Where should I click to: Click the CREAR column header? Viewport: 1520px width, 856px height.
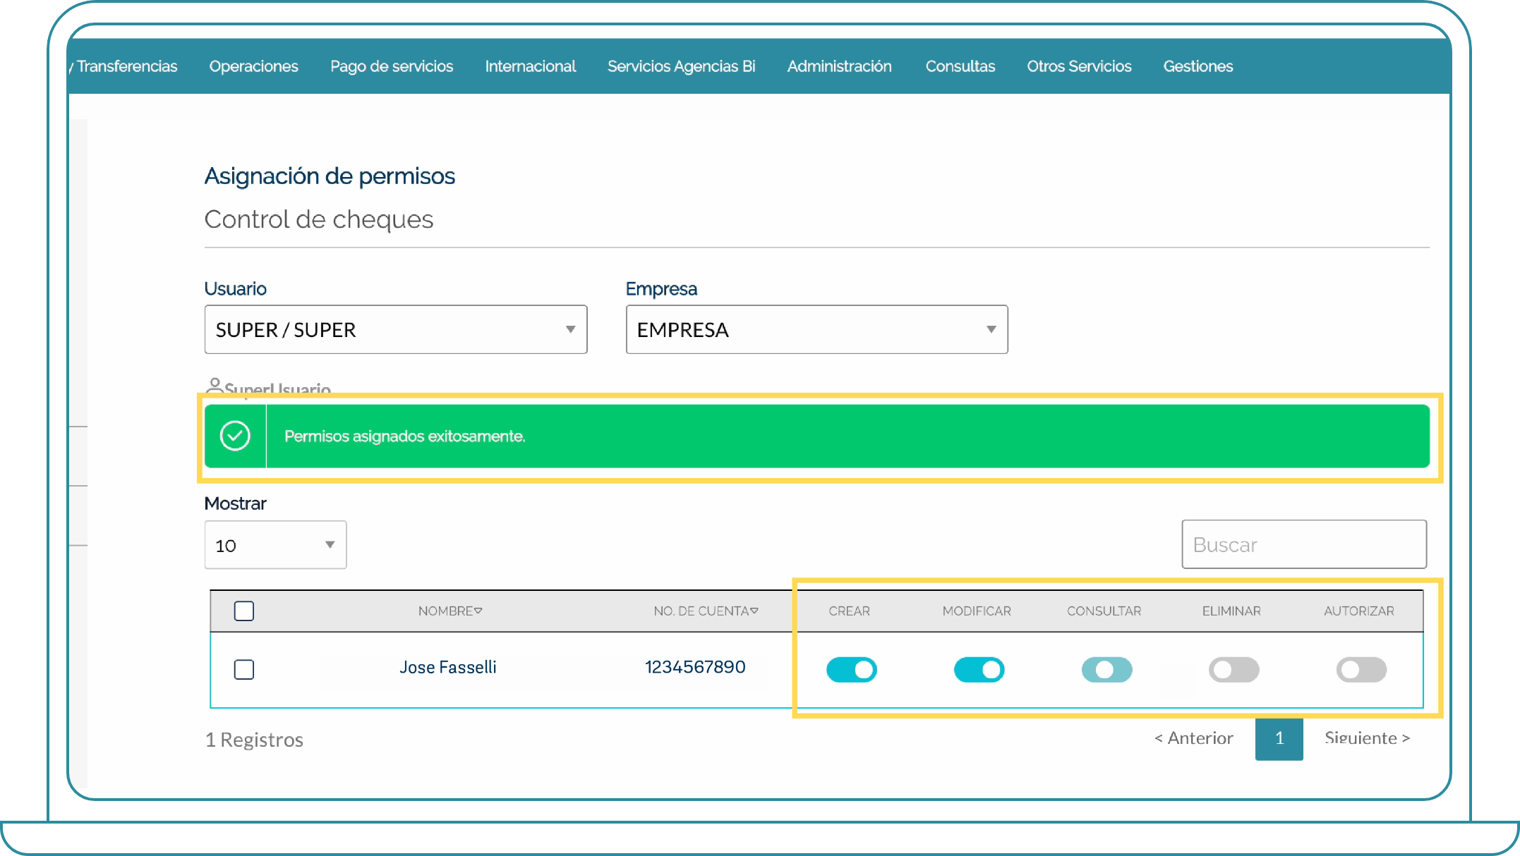coord(849,611)
